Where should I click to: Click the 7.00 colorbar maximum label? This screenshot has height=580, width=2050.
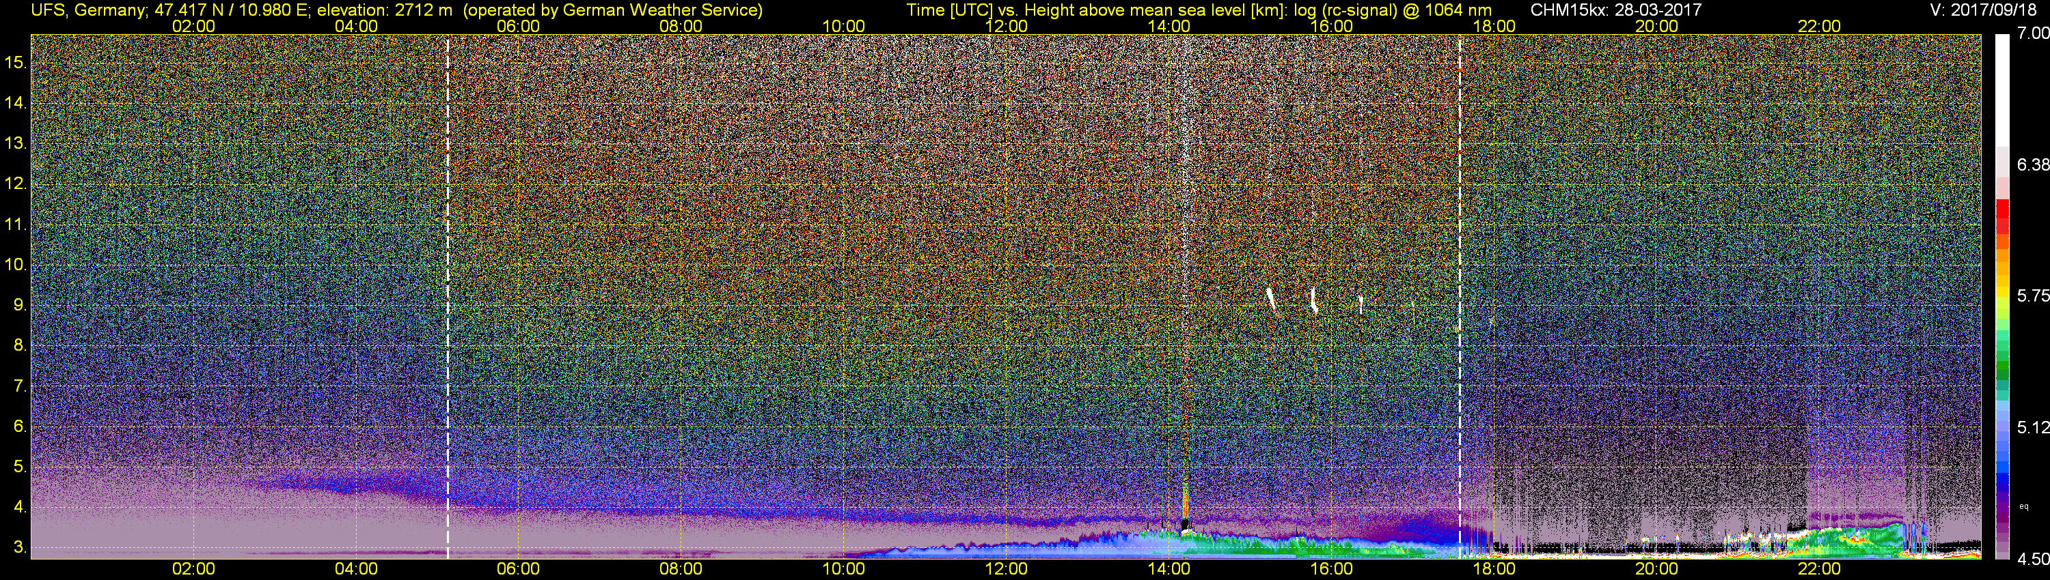pos(2032,33)
